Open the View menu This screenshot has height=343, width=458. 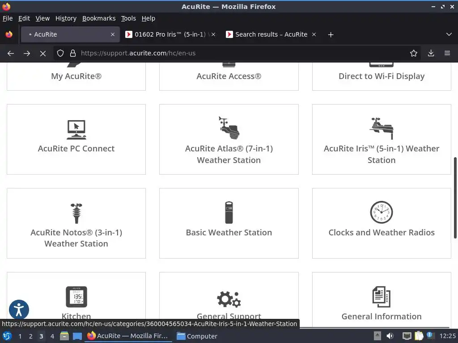coord(42,18)
